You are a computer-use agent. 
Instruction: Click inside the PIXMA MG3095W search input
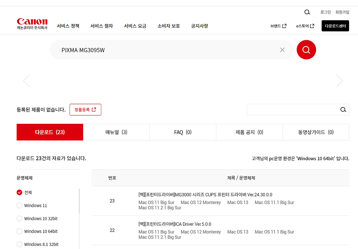(140, 50)
